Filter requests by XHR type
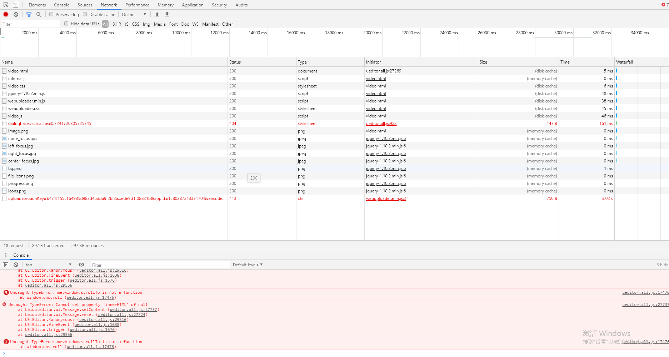The width and height of the screenshot is (669, 357). [117, 24]
